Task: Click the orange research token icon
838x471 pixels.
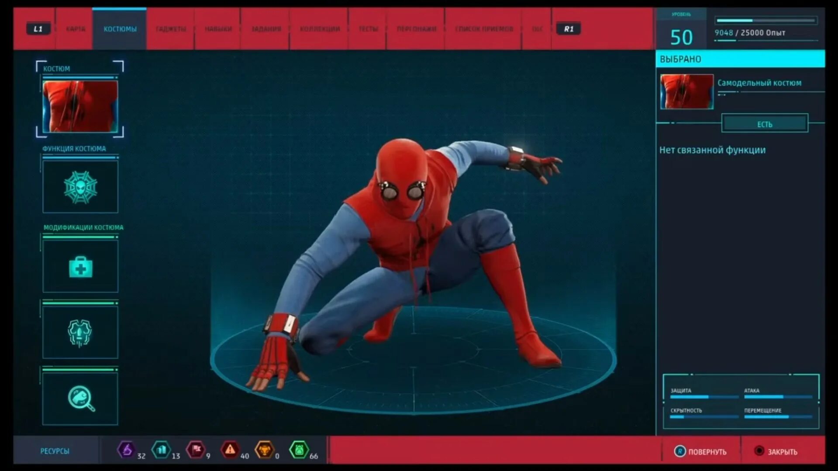Action: click(265, 450)
